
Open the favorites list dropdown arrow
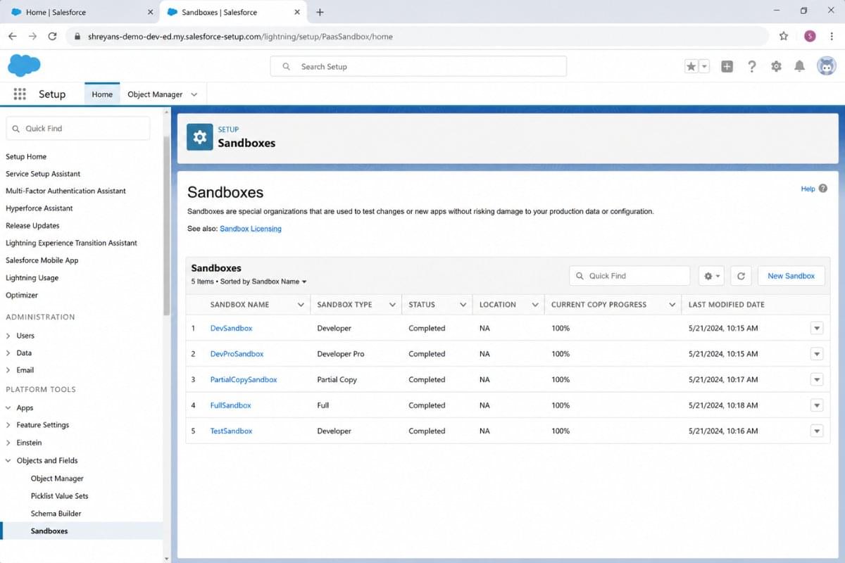(704, 66)
